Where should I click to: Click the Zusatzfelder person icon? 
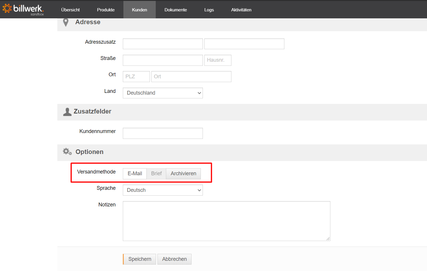(x=67, y=112)
